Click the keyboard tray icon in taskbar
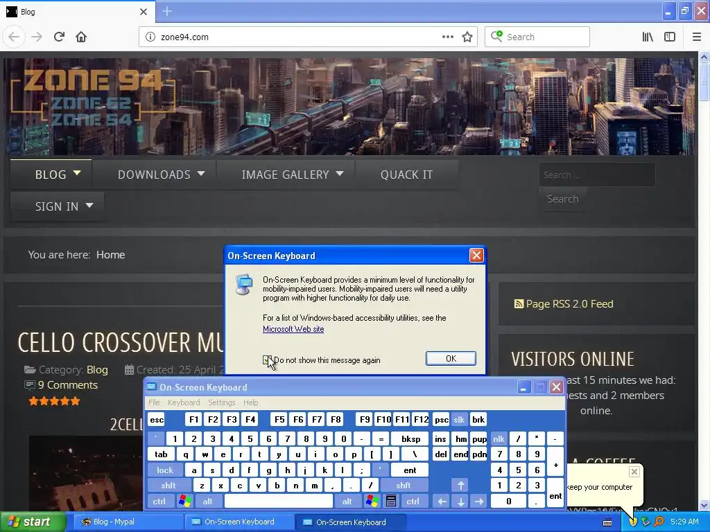 pyautogui.click(x=607, y=522)
